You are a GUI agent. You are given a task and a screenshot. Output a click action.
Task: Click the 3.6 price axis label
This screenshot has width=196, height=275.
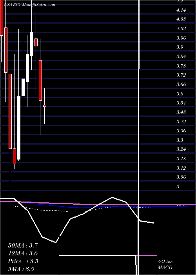pyautogui.click(x=180, y=94)
